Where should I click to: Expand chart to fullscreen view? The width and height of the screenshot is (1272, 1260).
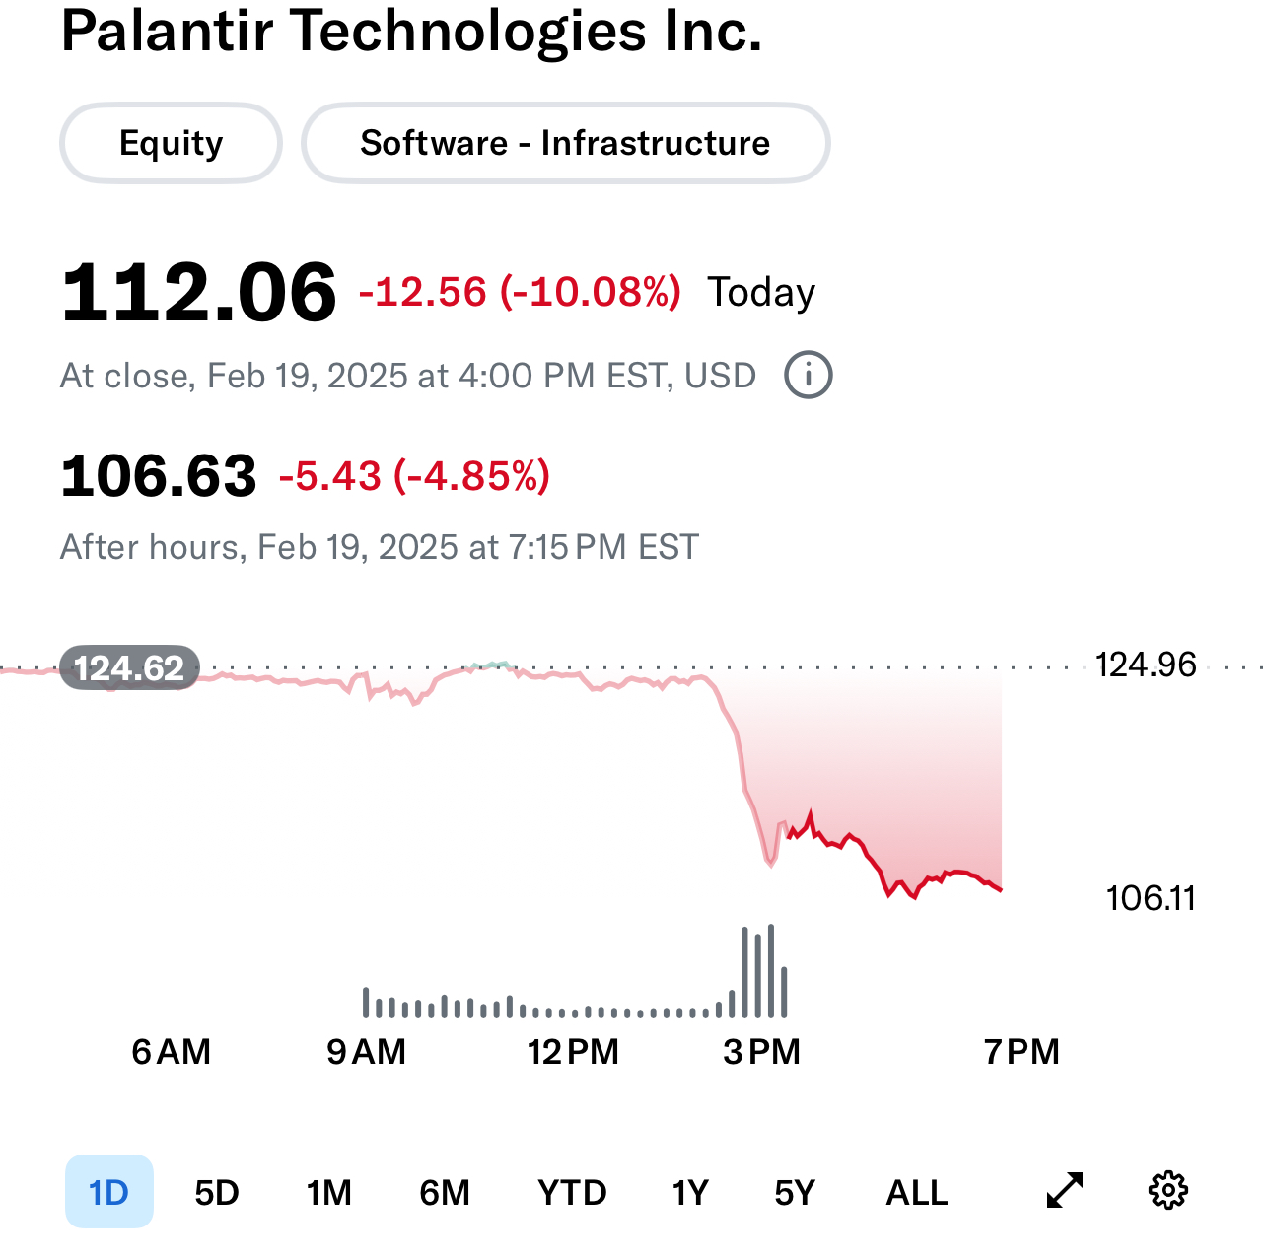(1064, 1191)
